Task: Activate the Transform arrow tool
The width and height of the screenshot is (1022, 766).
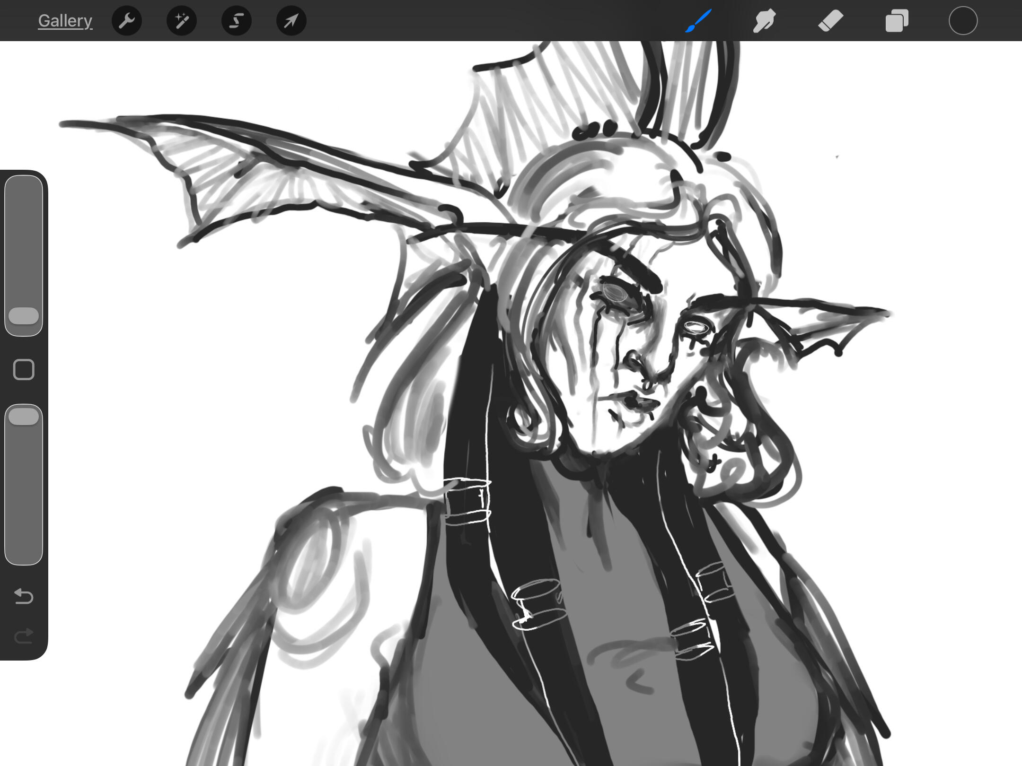Action: 291,21
